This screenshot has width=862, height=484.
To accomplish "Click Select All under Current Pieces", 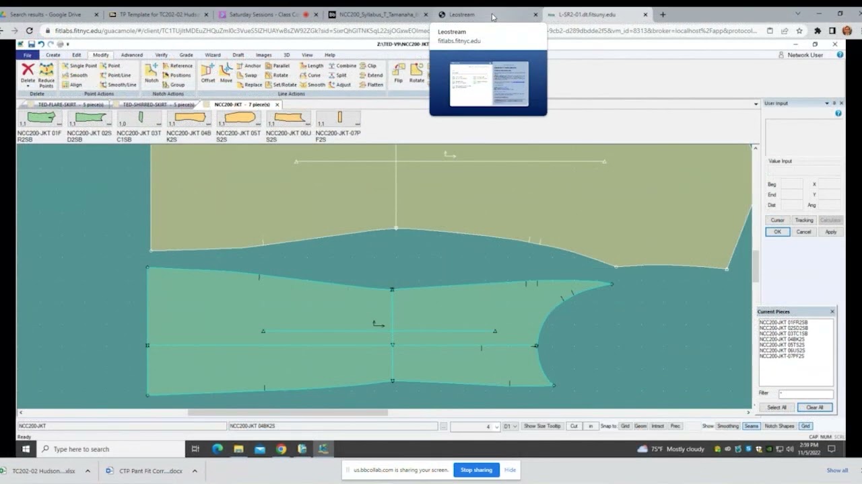I will coord(776,407).
